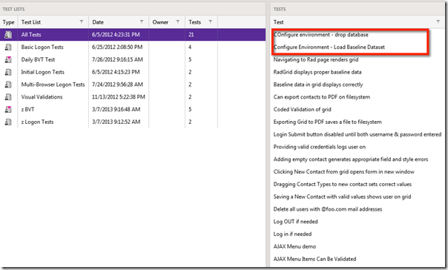Open the Test column filter in Tests panel
The image size is (448, 270).
click(438, 22)
